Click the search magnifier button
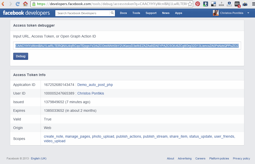The image size is (255, 164). [112, 13]
